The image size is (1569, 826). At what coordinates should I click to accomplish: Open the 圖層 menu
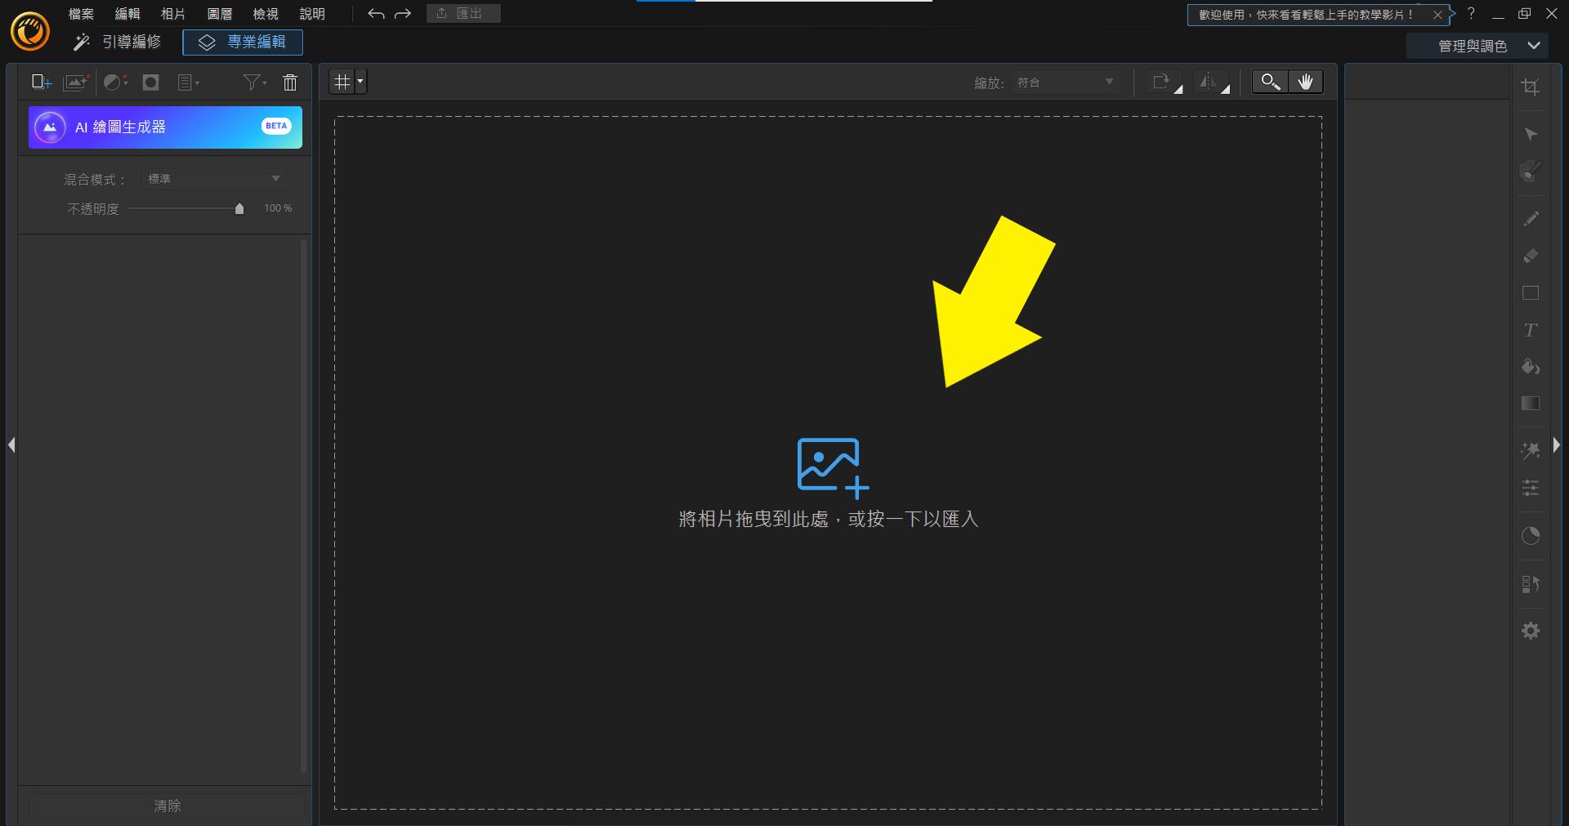(220, 14)
